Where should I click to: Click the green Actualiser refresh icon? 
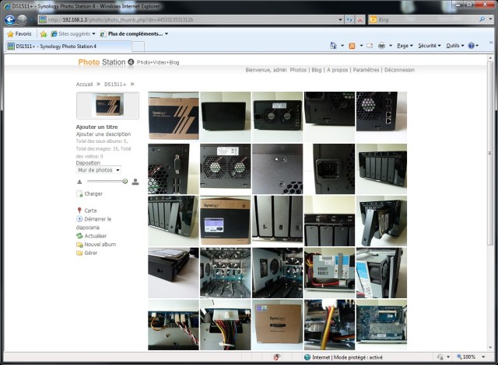coord(79,236)
